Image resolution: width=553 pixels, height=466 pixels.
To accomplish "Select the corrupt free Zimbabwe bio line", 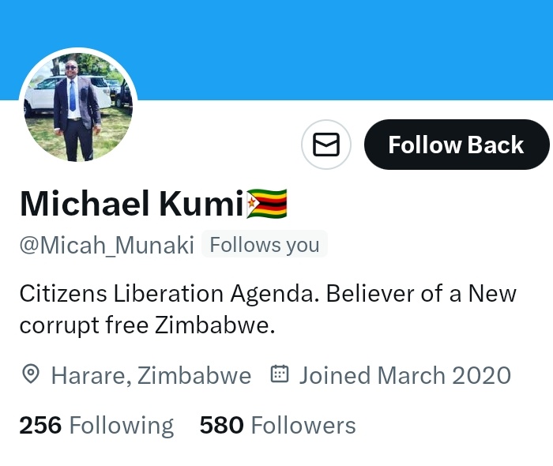I will 147,325.
